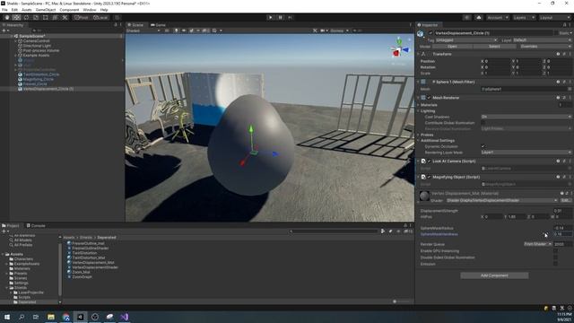Viewport: 574px width, 323px height.
Task: Select the Rotate tool in the toolbar
Action: pyautogui.click(x=26, y=17)
